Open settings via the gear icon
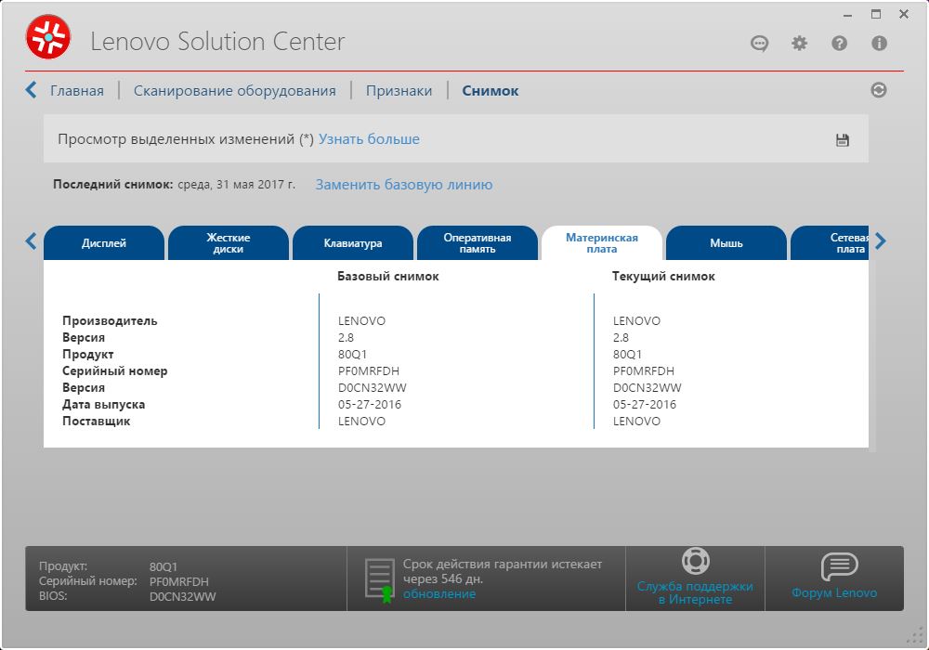929x650 pixels. 799,44
